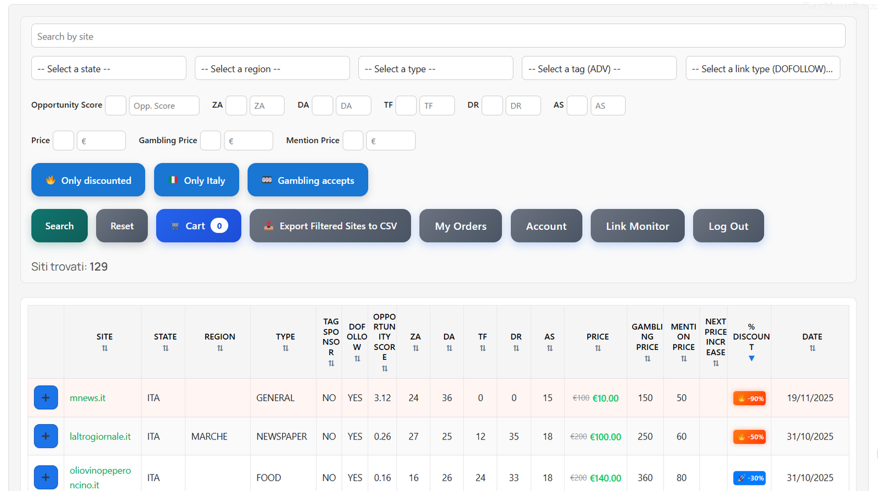Open Select a state dropdown
The width and height of the screenshot is (878, 491).
click(109, 69)
